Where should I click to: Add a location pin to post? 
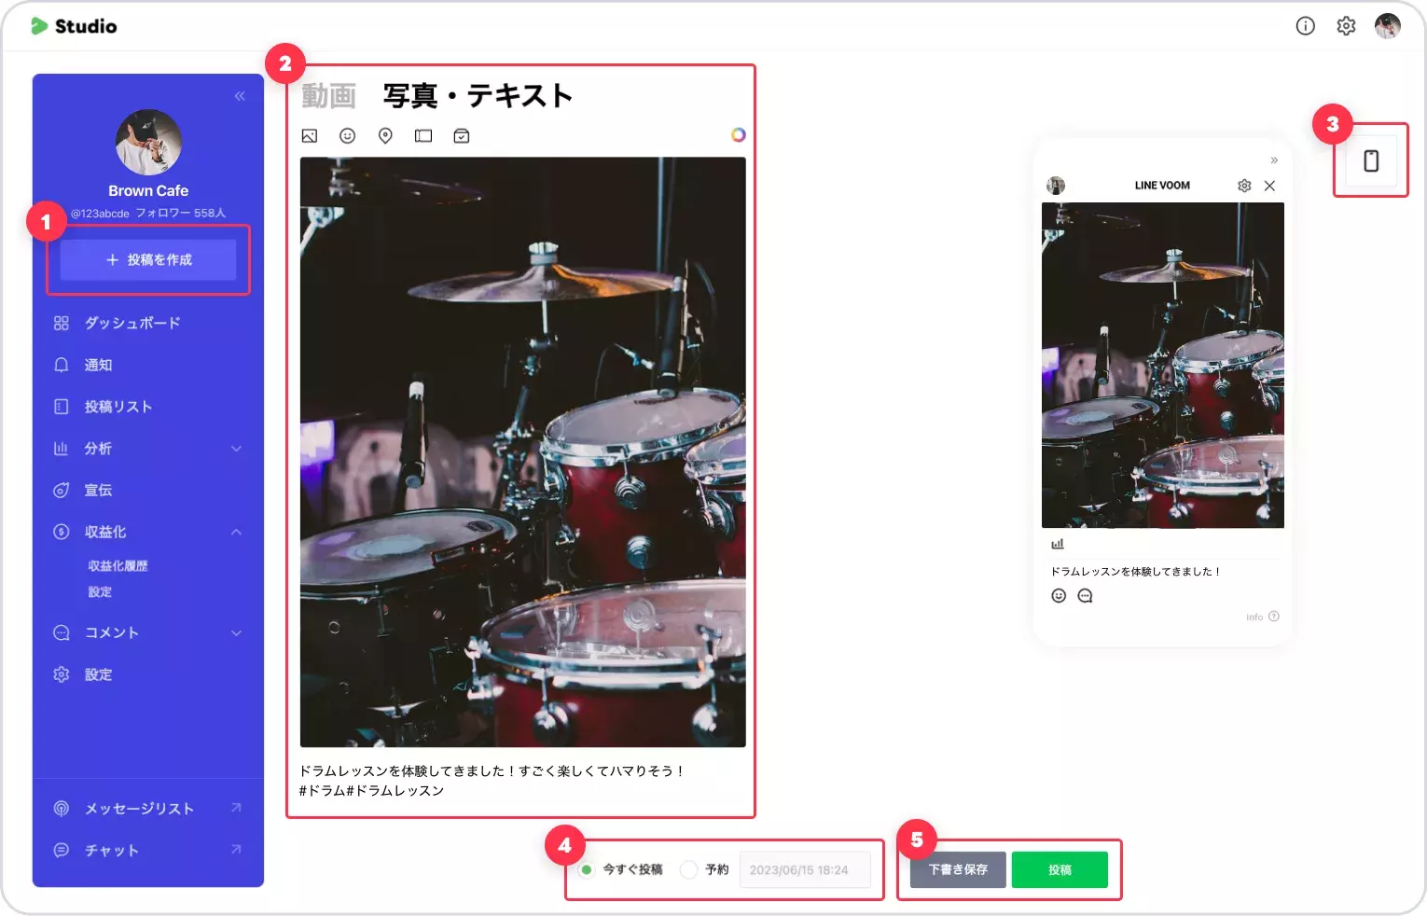point(385,136)
